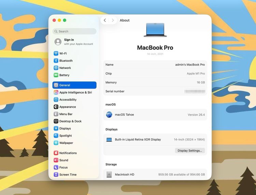Click the Accessibility icon

56,100
